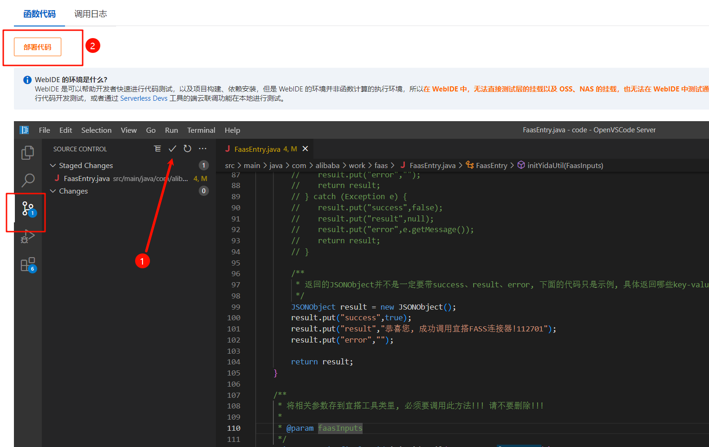Viewport: 709px width, 447px height.
Task: Collapse the Changes group
Action: [53, 191]
